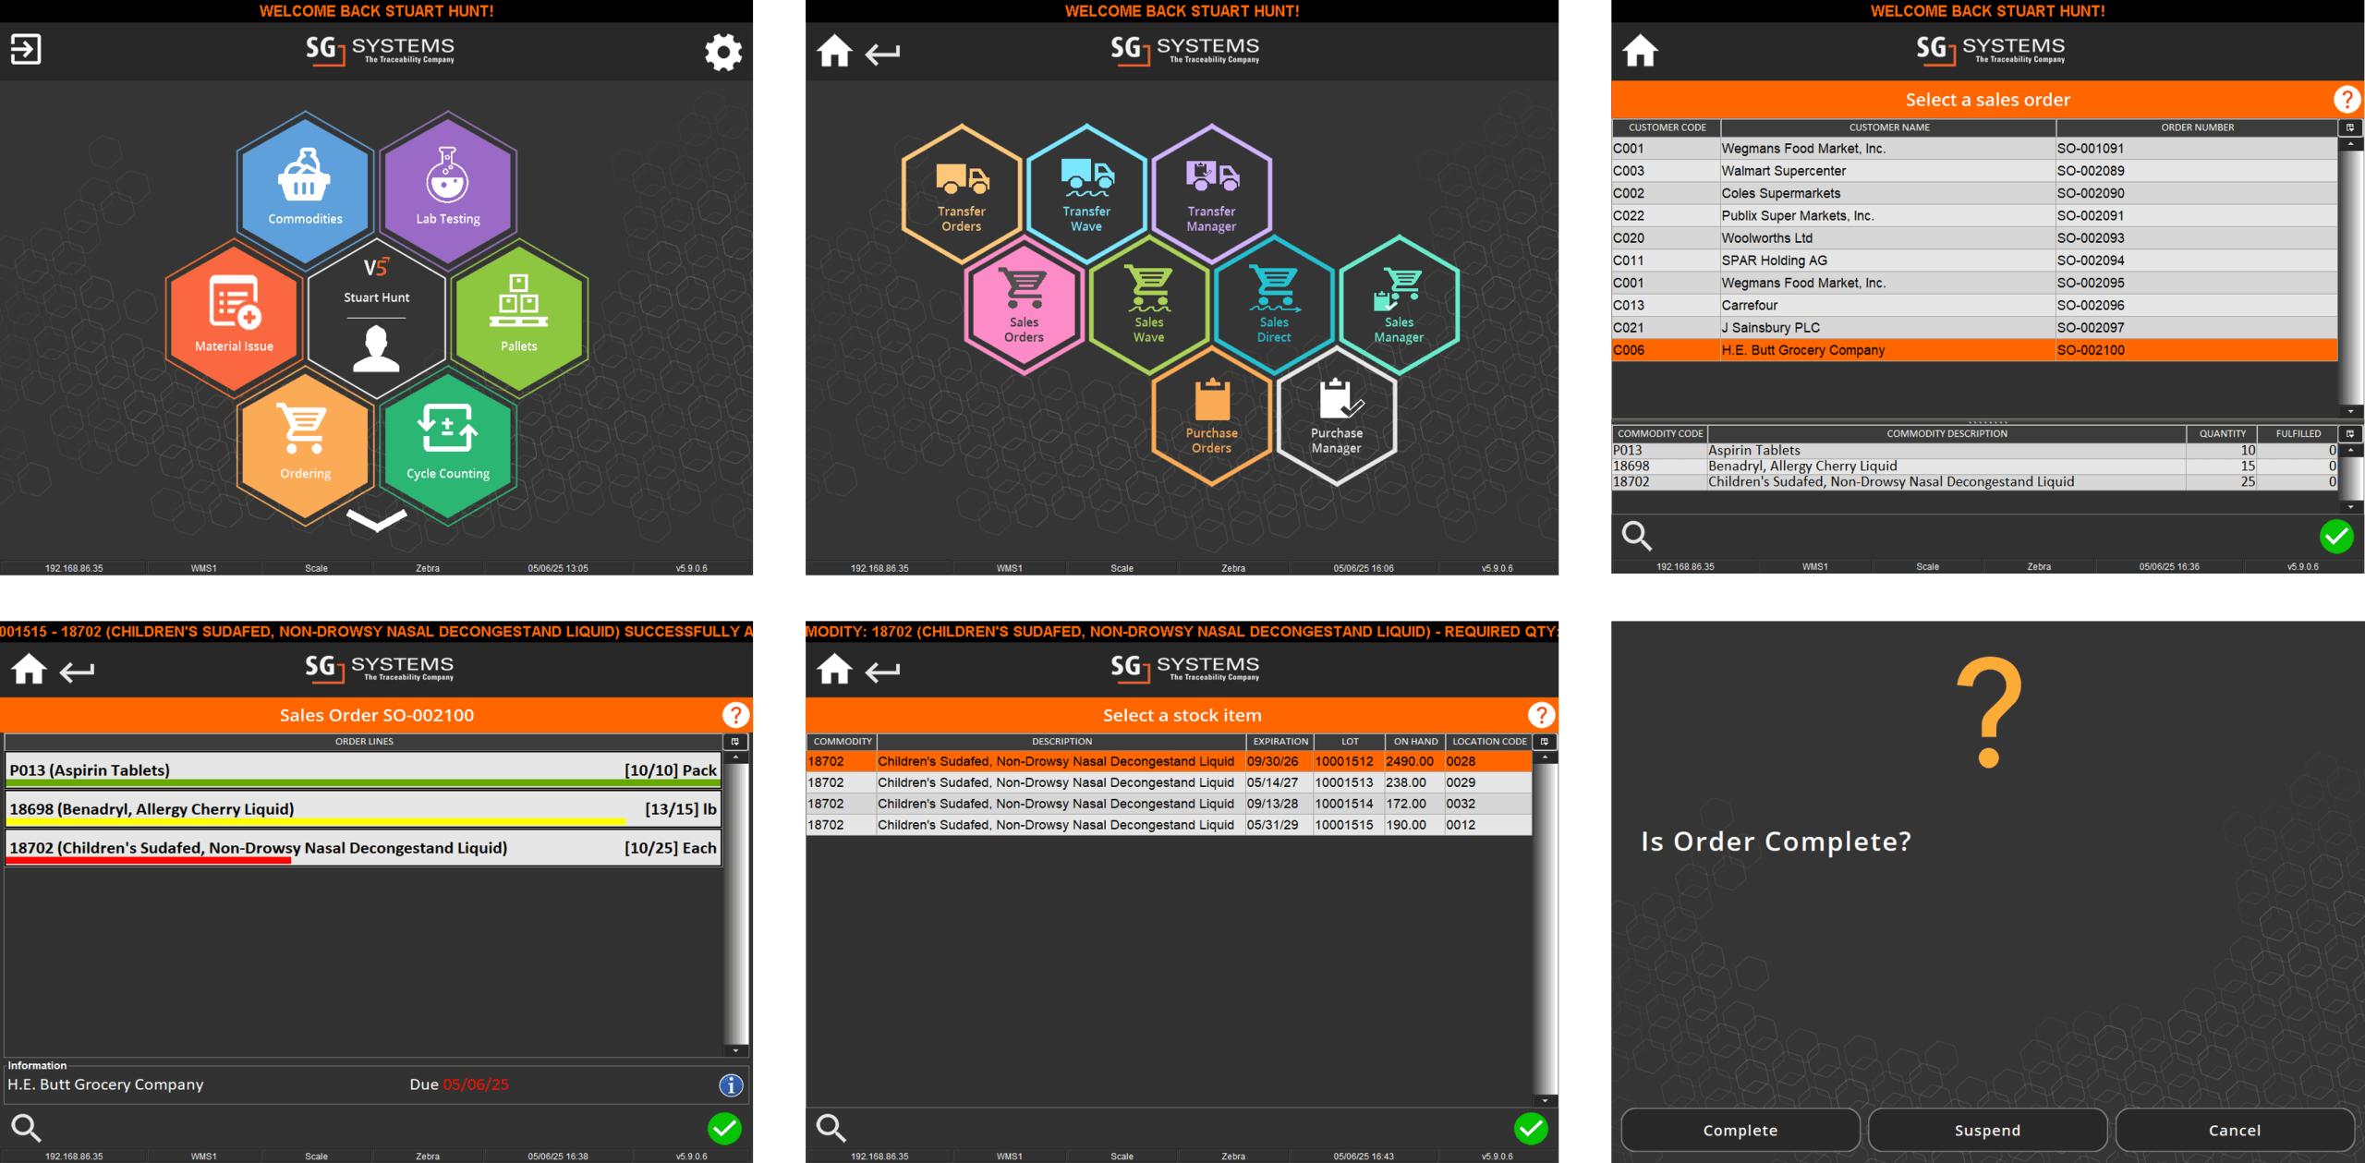Select Coles Supermarkets order row
This screenshot has height=1163, width=2365.
coord(1974,193)
